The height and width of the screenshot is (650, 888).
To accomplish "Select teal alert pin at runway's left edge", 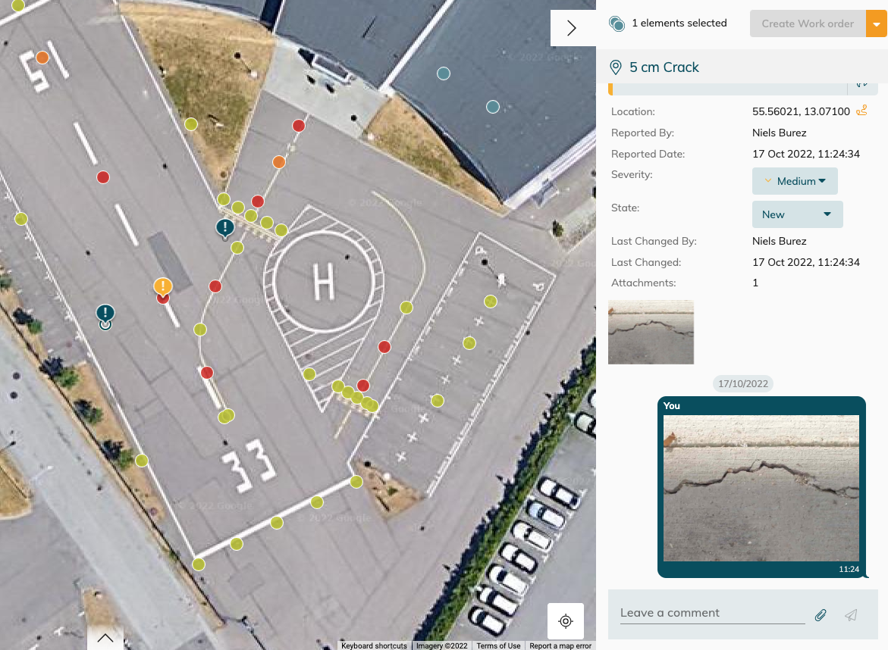I will point(105,313).
